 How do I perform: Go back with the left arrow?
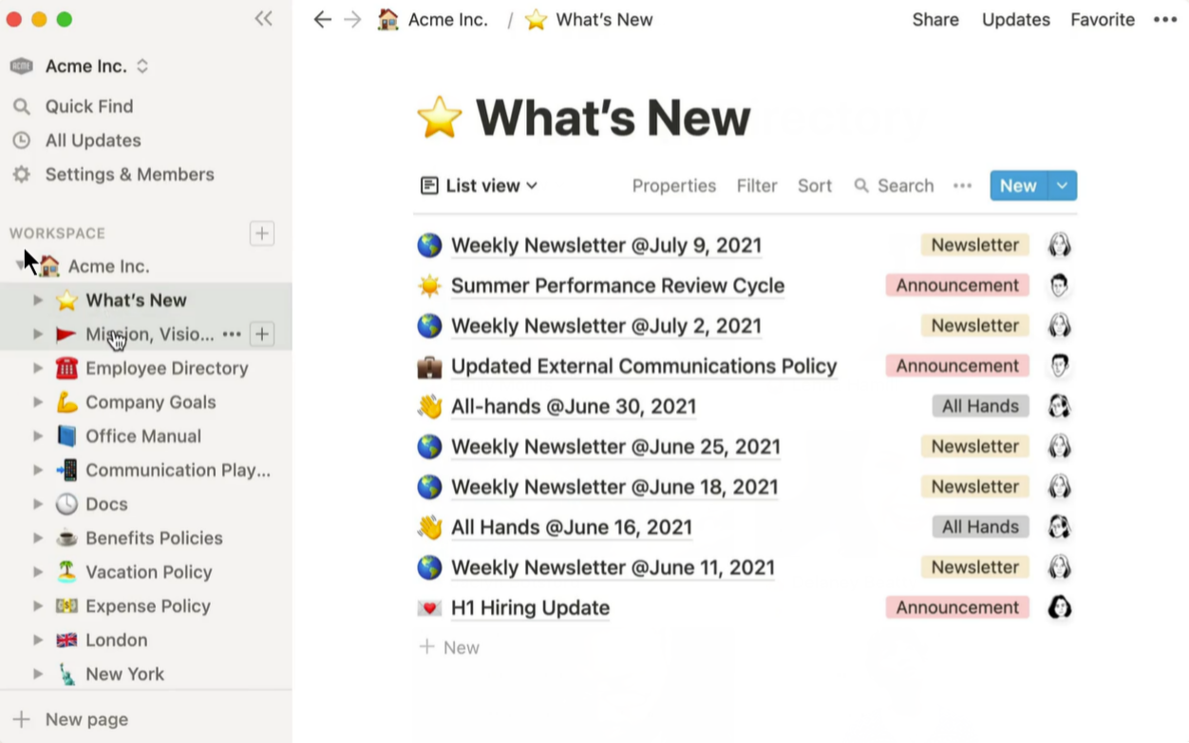[322, 20]
